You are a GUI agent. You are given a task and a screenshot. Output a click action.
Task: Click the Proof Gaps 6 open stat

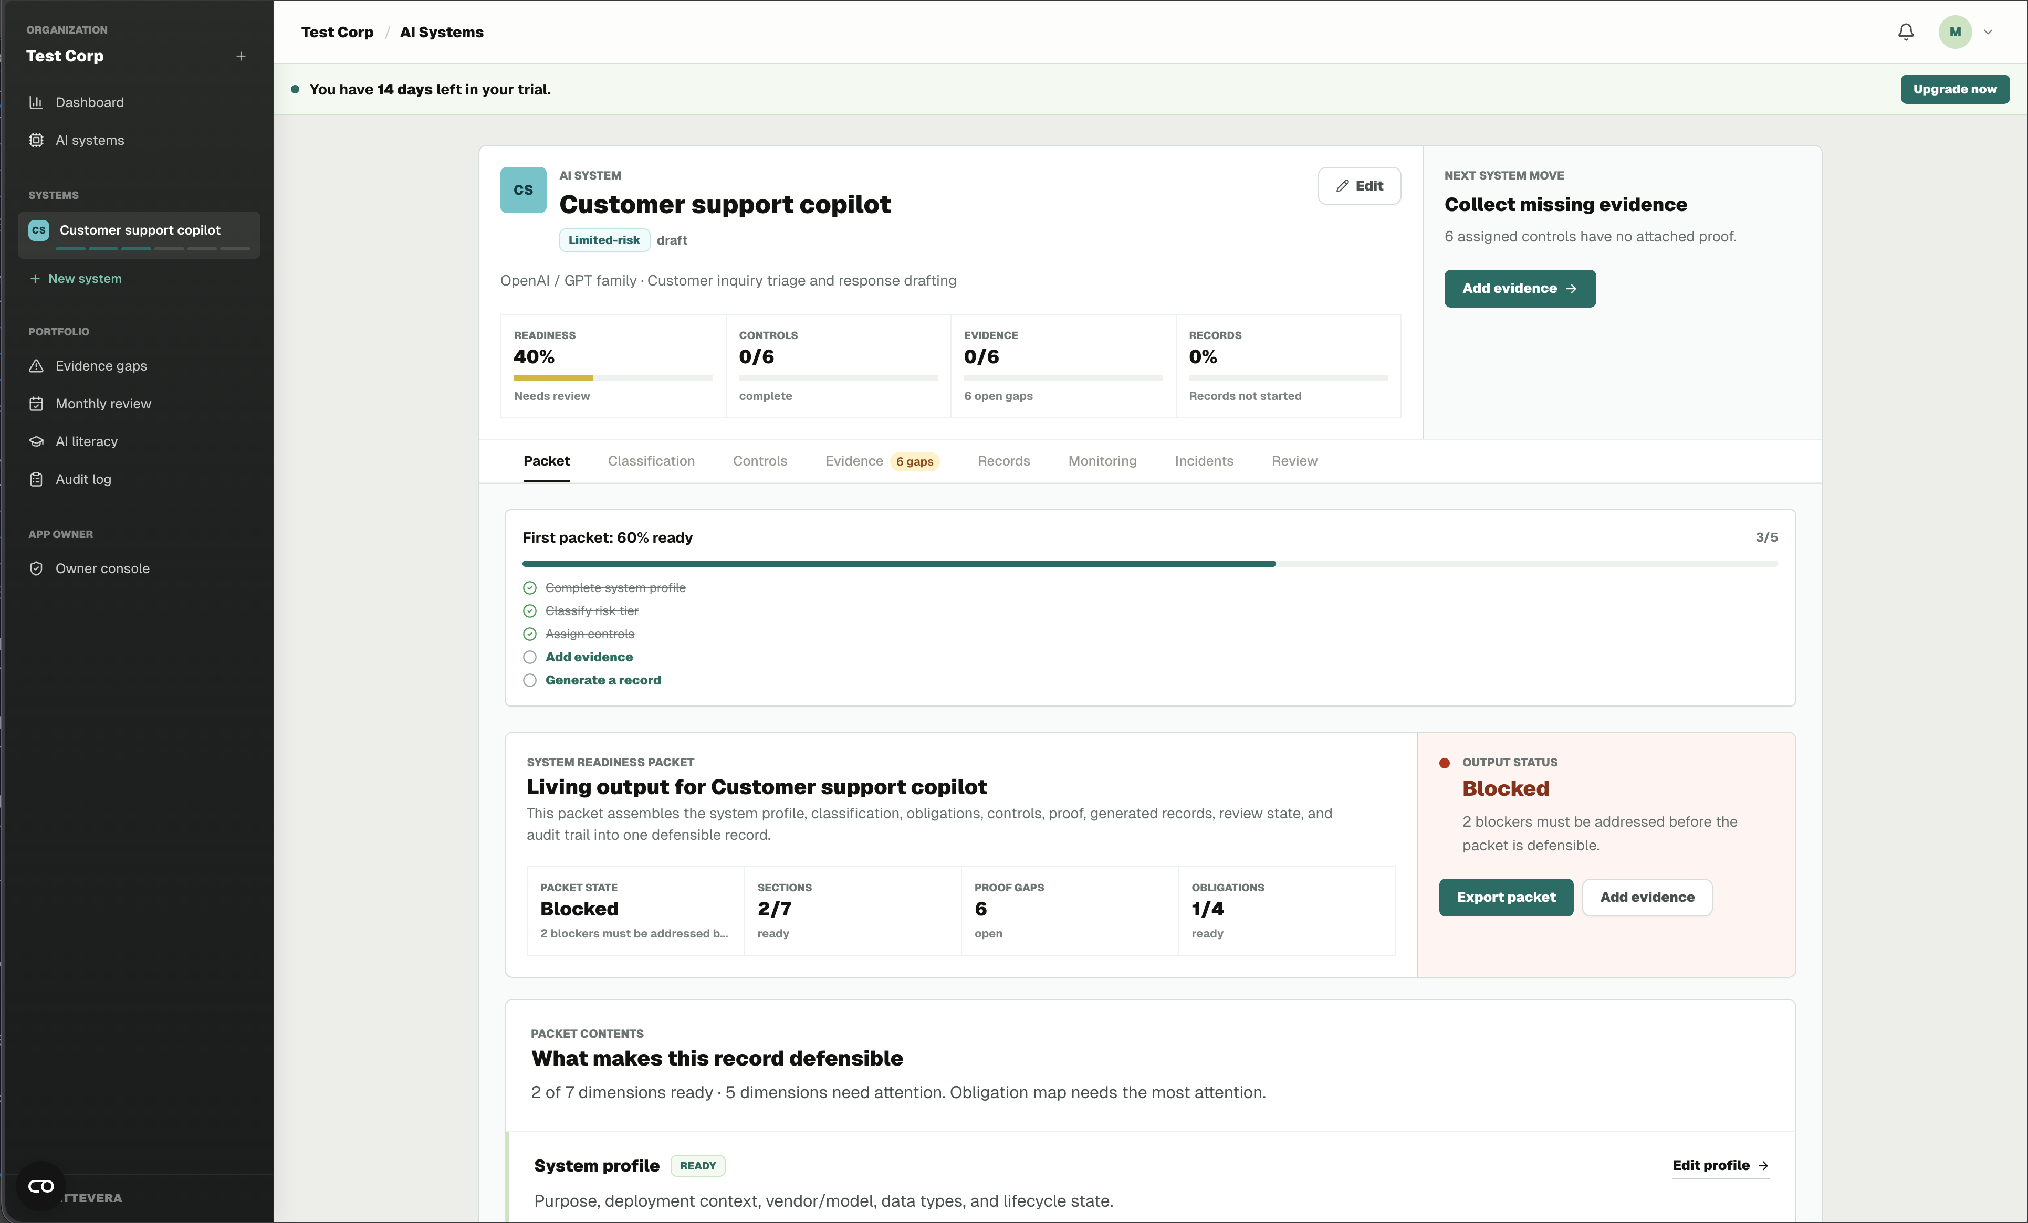coord(1069,911)
